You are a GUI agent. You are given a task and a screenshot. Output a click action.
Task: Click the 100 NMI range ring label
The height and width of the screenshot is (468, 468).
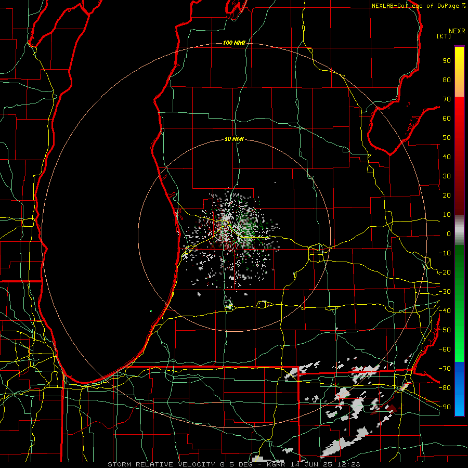[234, 43]
